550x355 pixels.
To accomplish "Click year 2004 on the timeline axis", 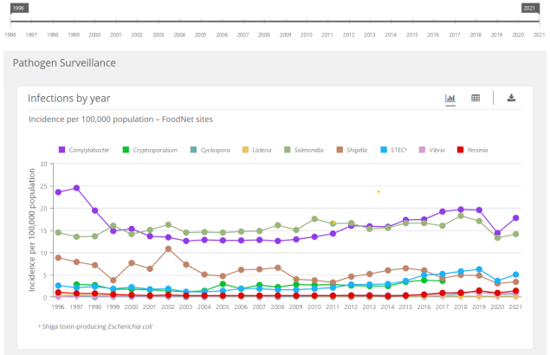I will pyautogui.click(x=179, y=35).
